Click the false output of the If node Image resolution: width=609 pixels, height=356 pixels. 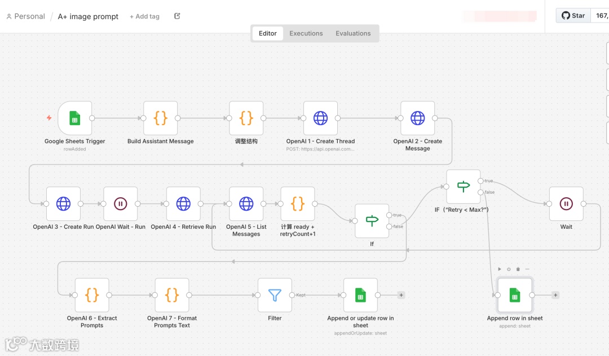[x=389, y=226]
